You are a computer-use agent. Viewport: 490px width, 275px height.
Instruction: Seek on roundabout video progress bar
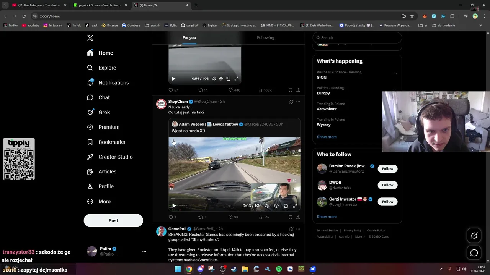point(234,198)
